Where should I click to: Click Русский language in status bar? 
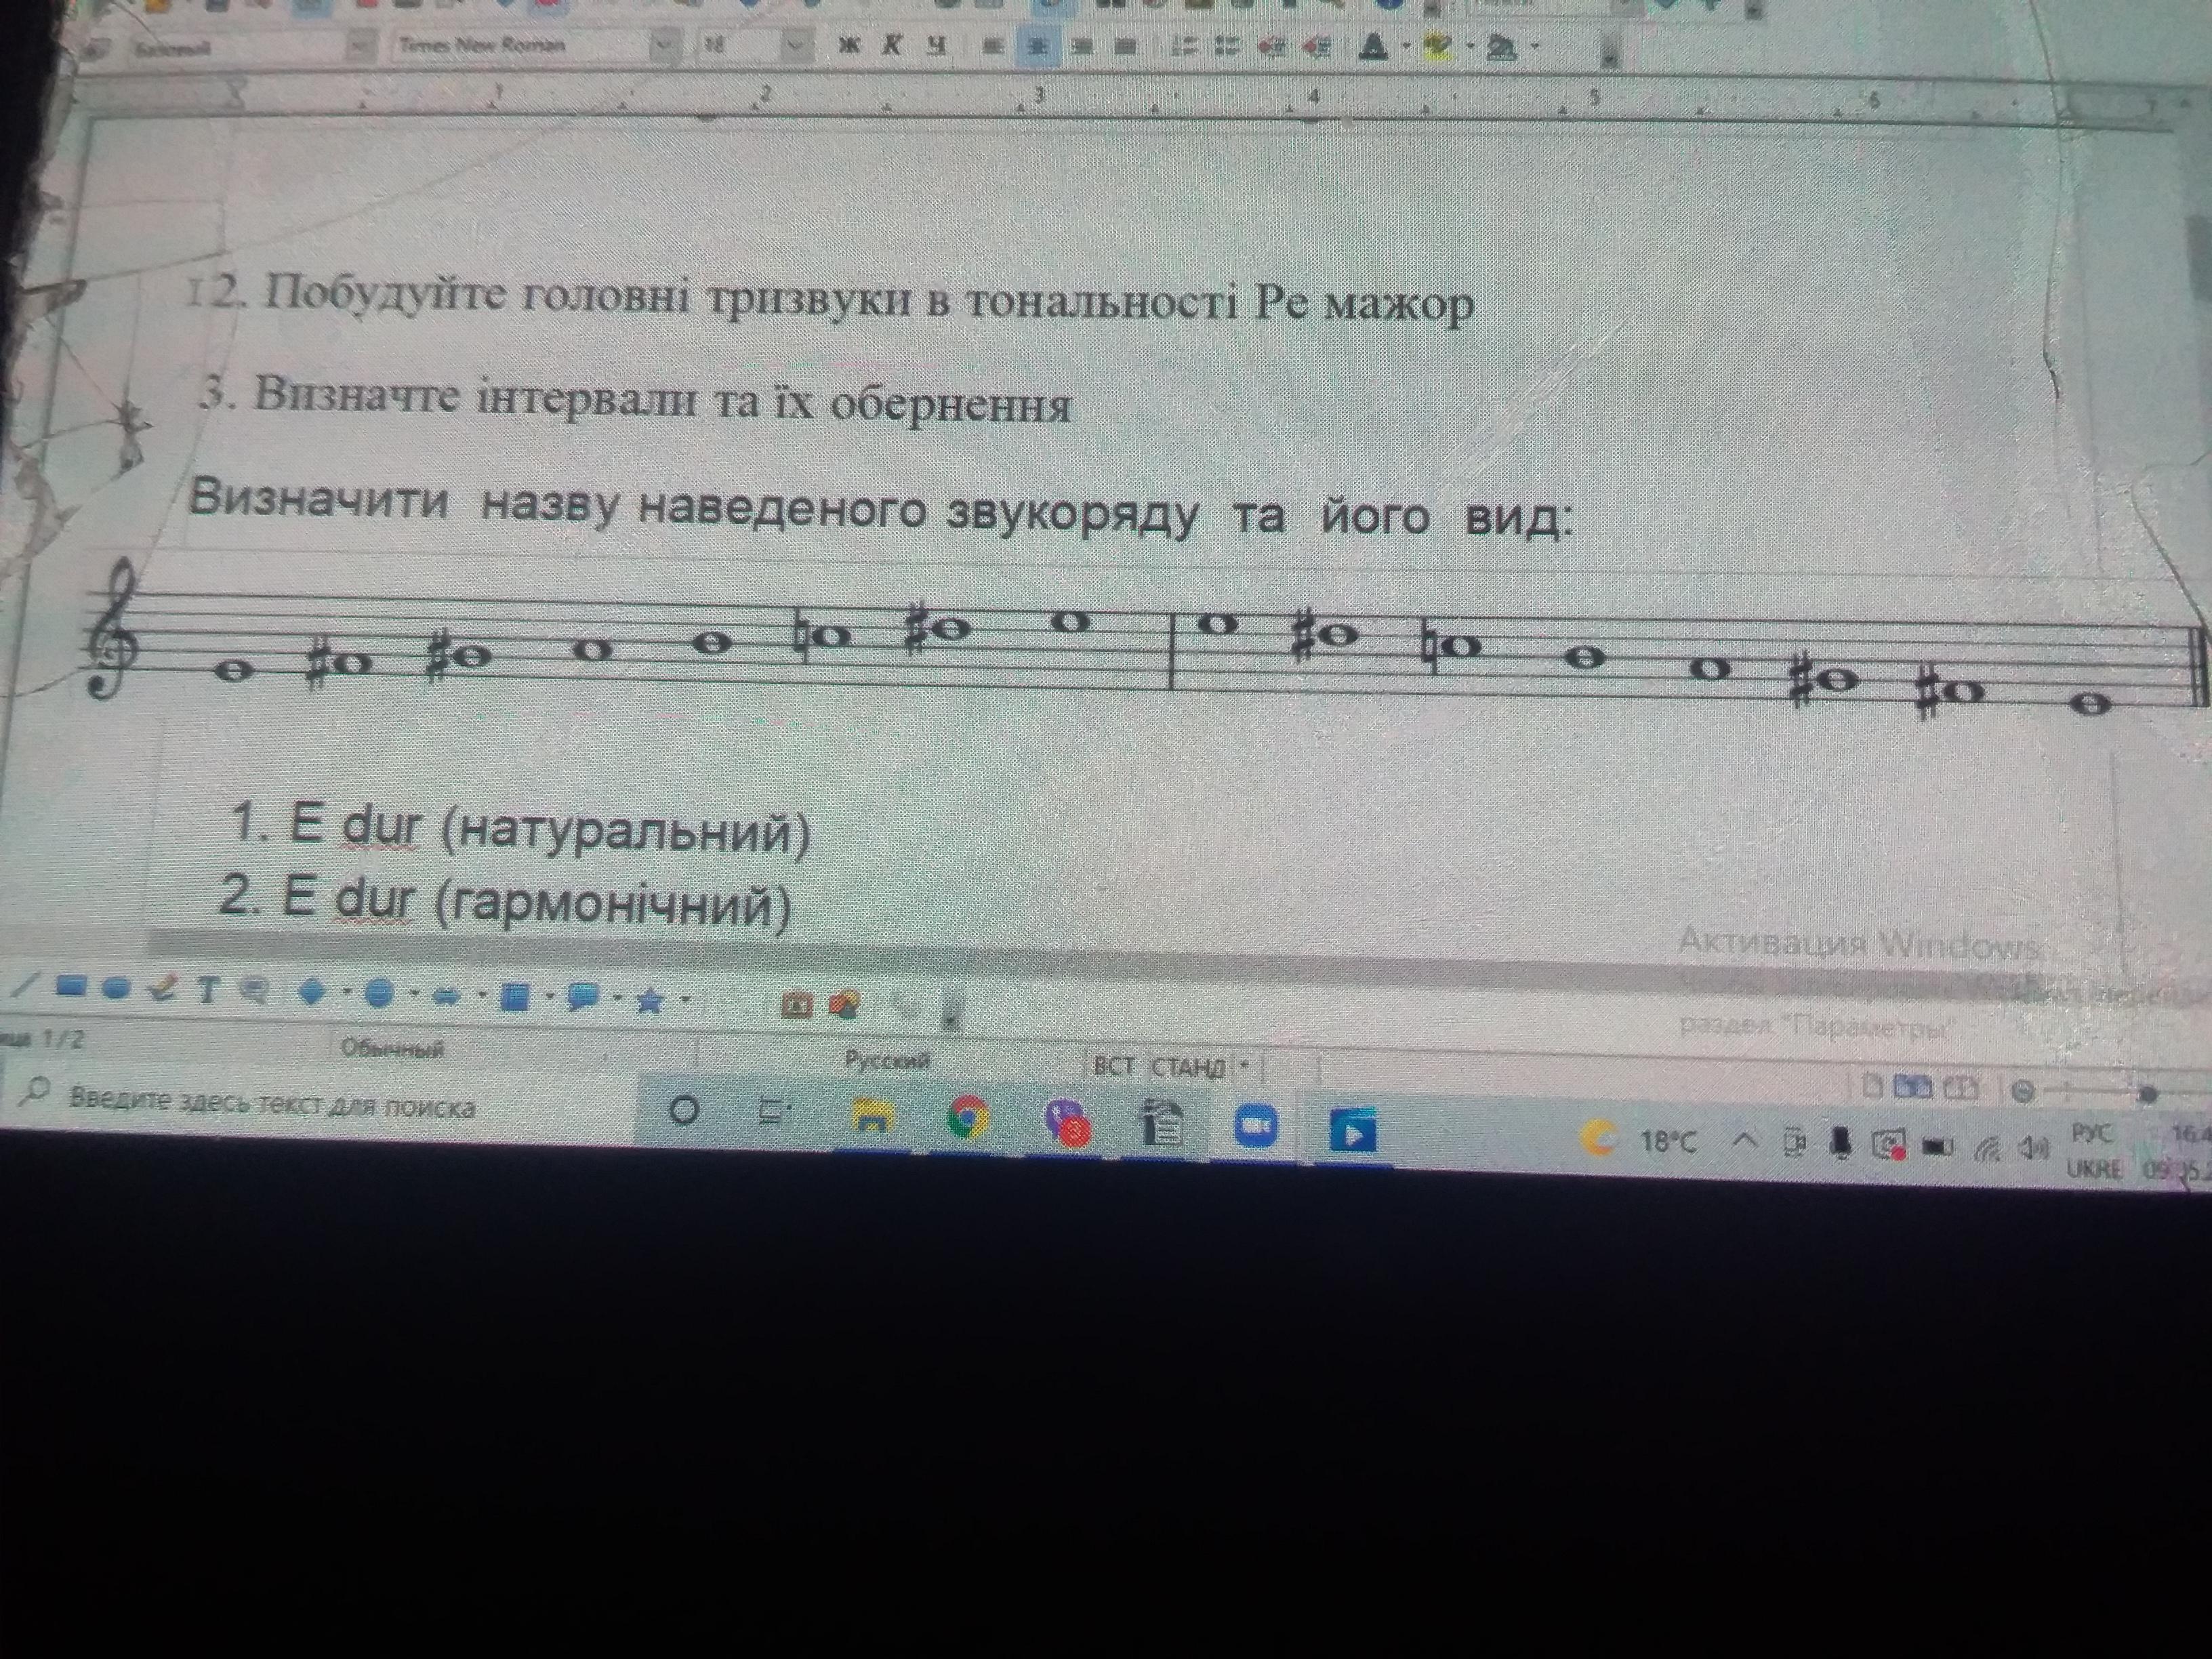[887, 1059]
